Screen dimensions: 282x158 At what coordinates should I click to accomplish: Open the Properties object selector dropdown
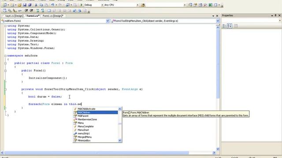click(280, 21)
